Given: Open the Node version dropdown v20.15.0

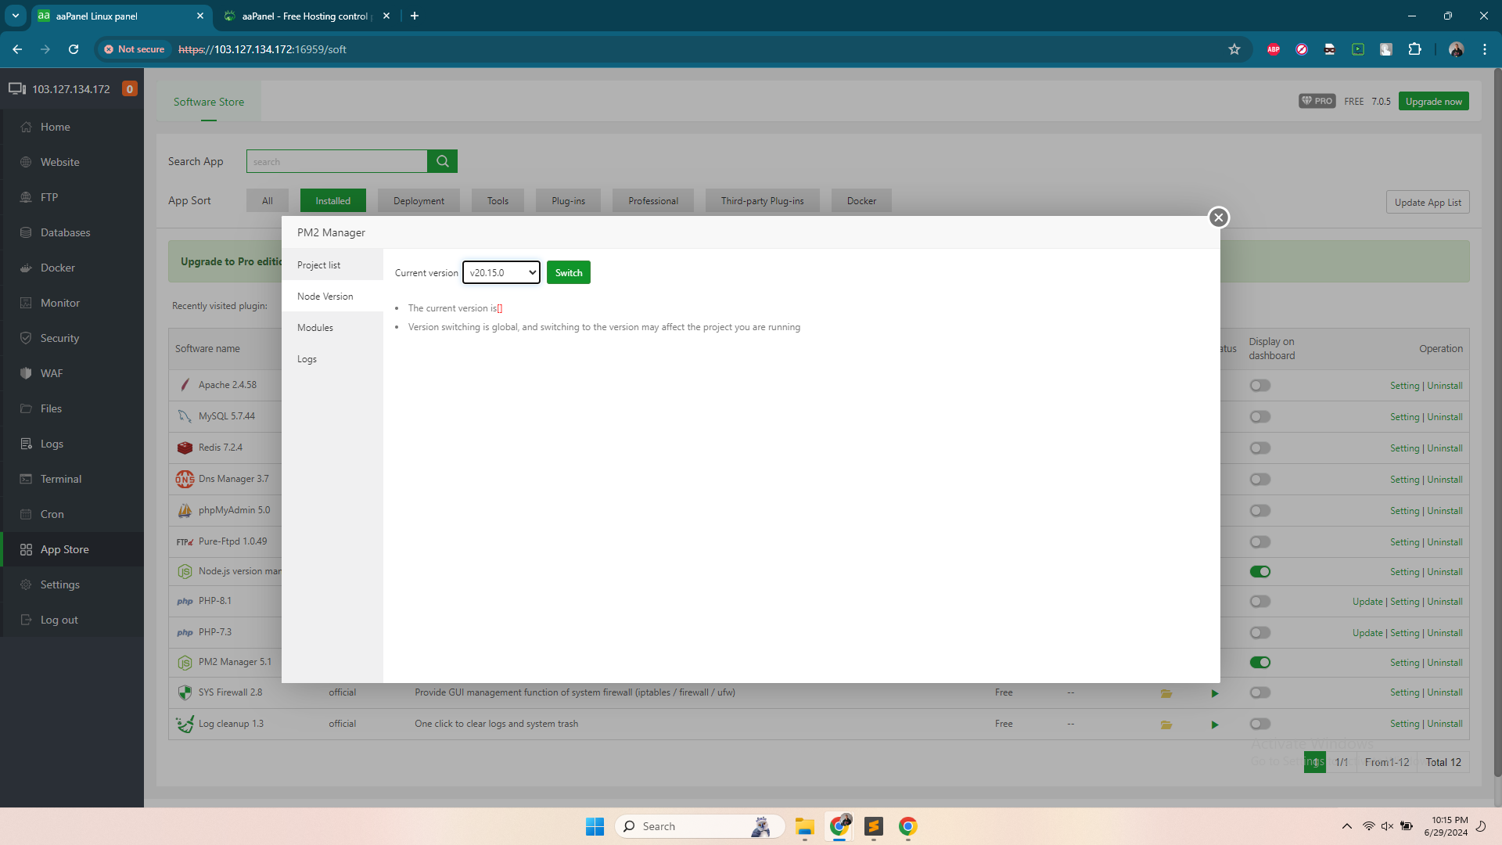Looking at the screenshot, I should click(501, 272).
